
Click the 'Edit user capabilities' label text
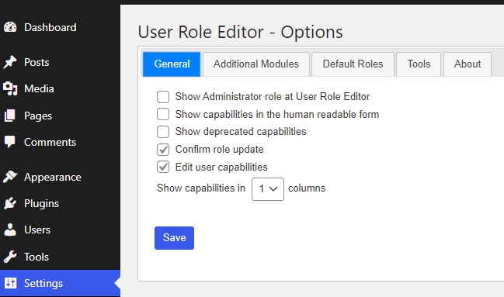click(x=221, y=167)
